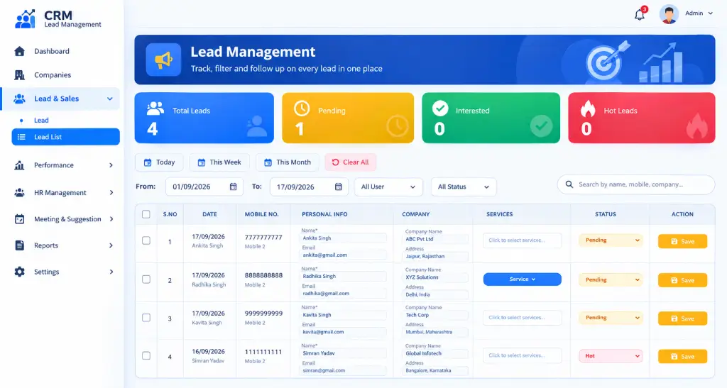Open the blue Service dropdown for XYZ Solutions
This screenshot has width=727, height=388.
522,279
